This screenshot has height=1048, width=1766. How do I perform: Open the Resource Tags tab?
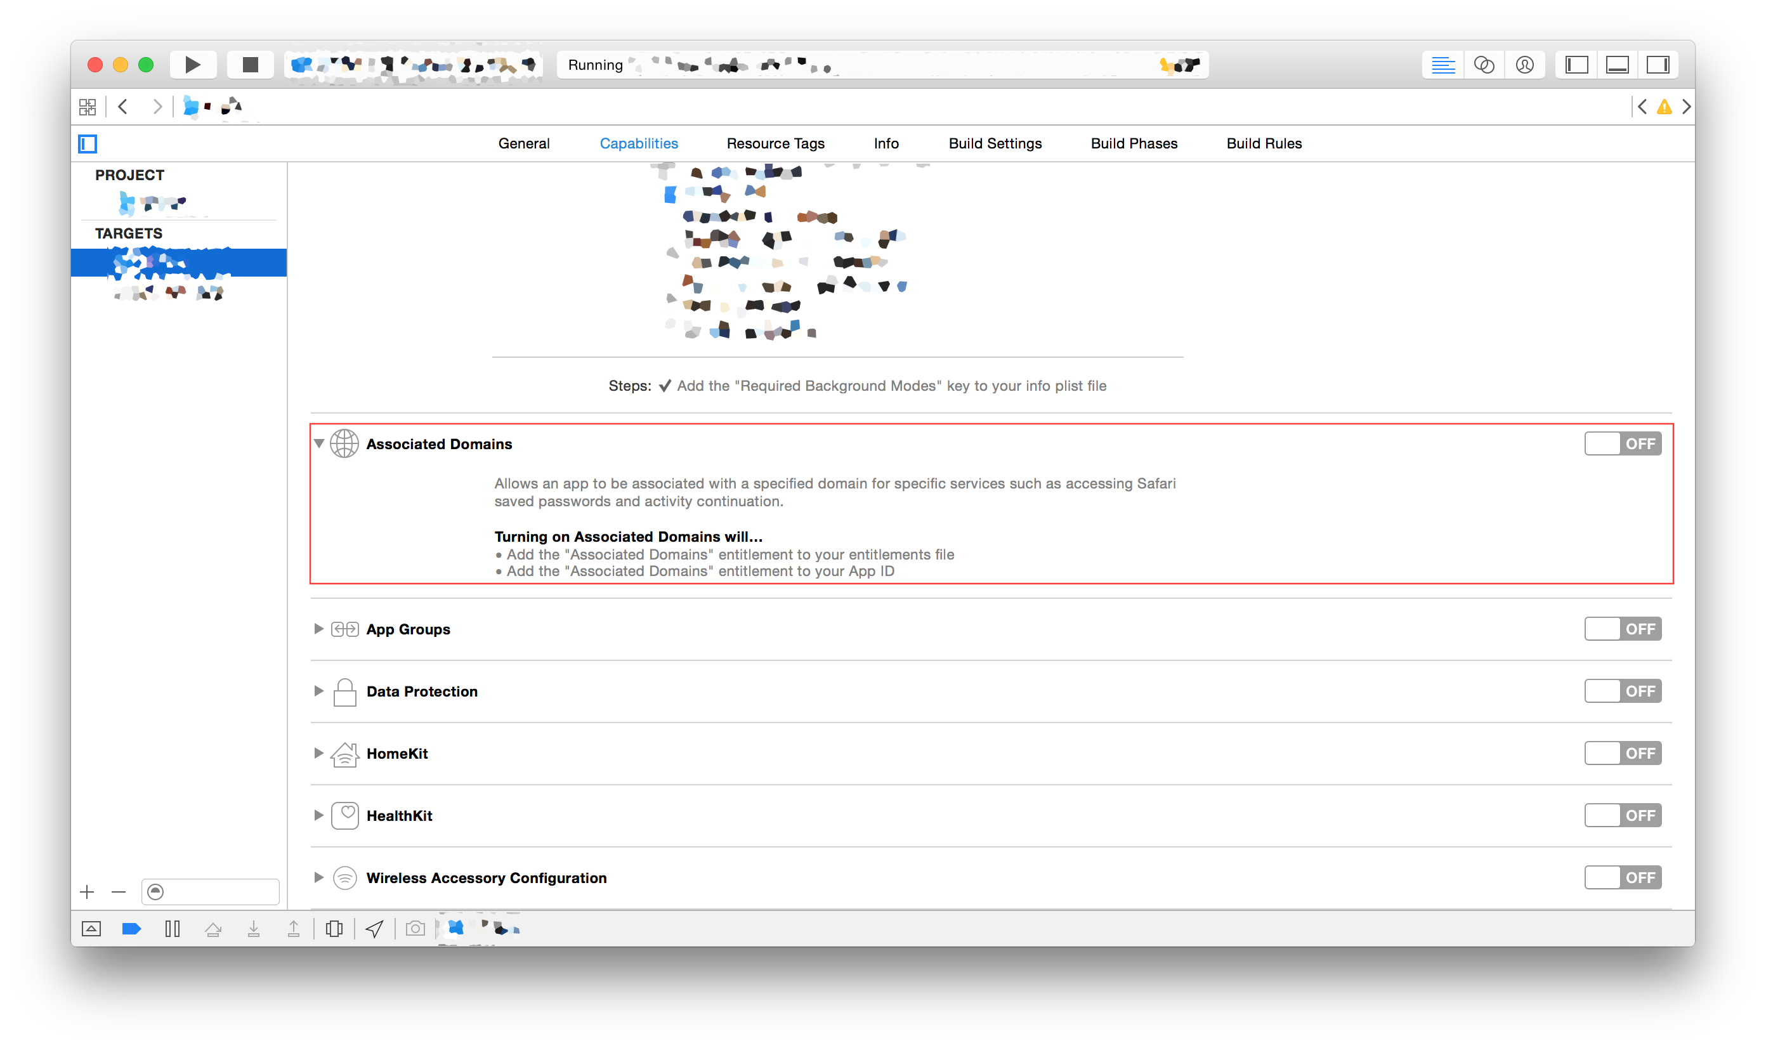(775, 143)
